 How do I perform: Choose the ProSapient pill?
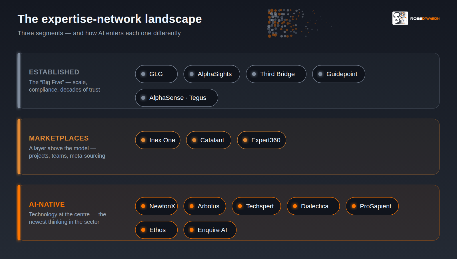point(372,206)
